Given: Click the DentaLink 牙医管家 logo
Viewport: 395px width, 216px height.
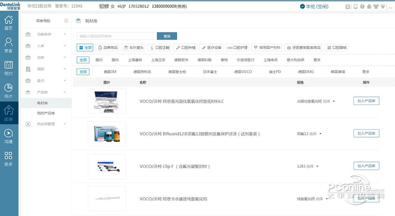Looking at the screenshot, I should pos(10,6).
